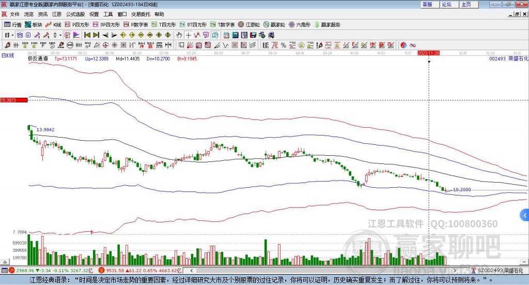Click the 论坛 forum button

[x=449, y=4]
